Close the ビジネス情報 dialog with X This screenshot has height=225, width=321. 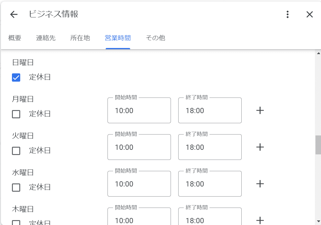pos(310,14)
